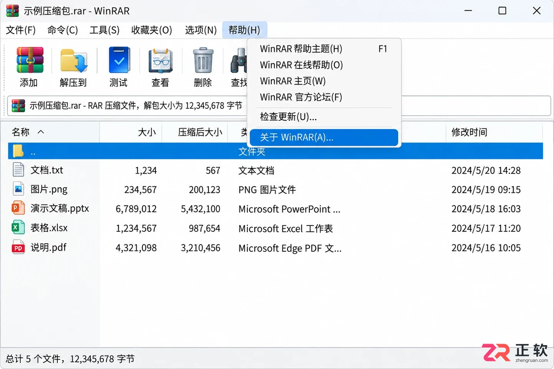Screen dimensions: 554x369
Task: Choose WinRAR 在线帮助(O) entry
Action: point(324,65)
